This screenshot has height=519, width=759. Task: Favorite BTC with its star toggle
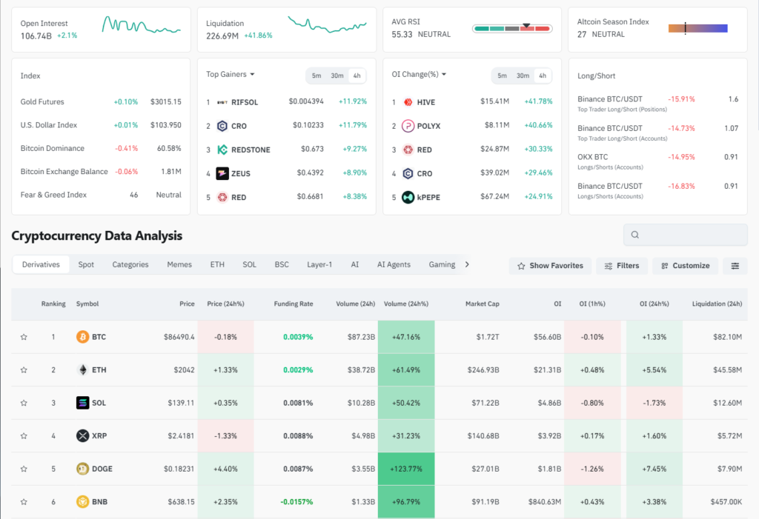click(x=24, y=337)
